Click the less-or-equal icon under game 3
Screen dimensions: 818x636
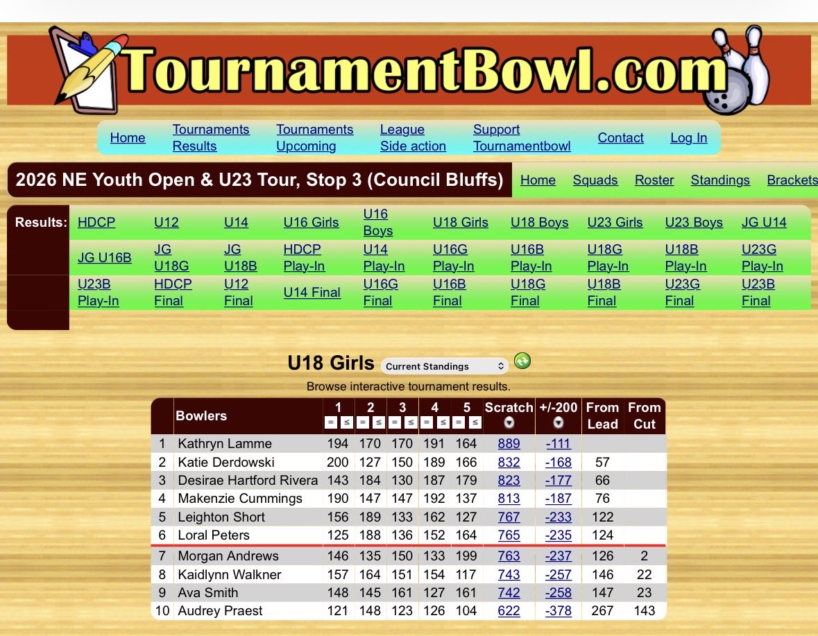pyautogui.click(x=411, y=423)
